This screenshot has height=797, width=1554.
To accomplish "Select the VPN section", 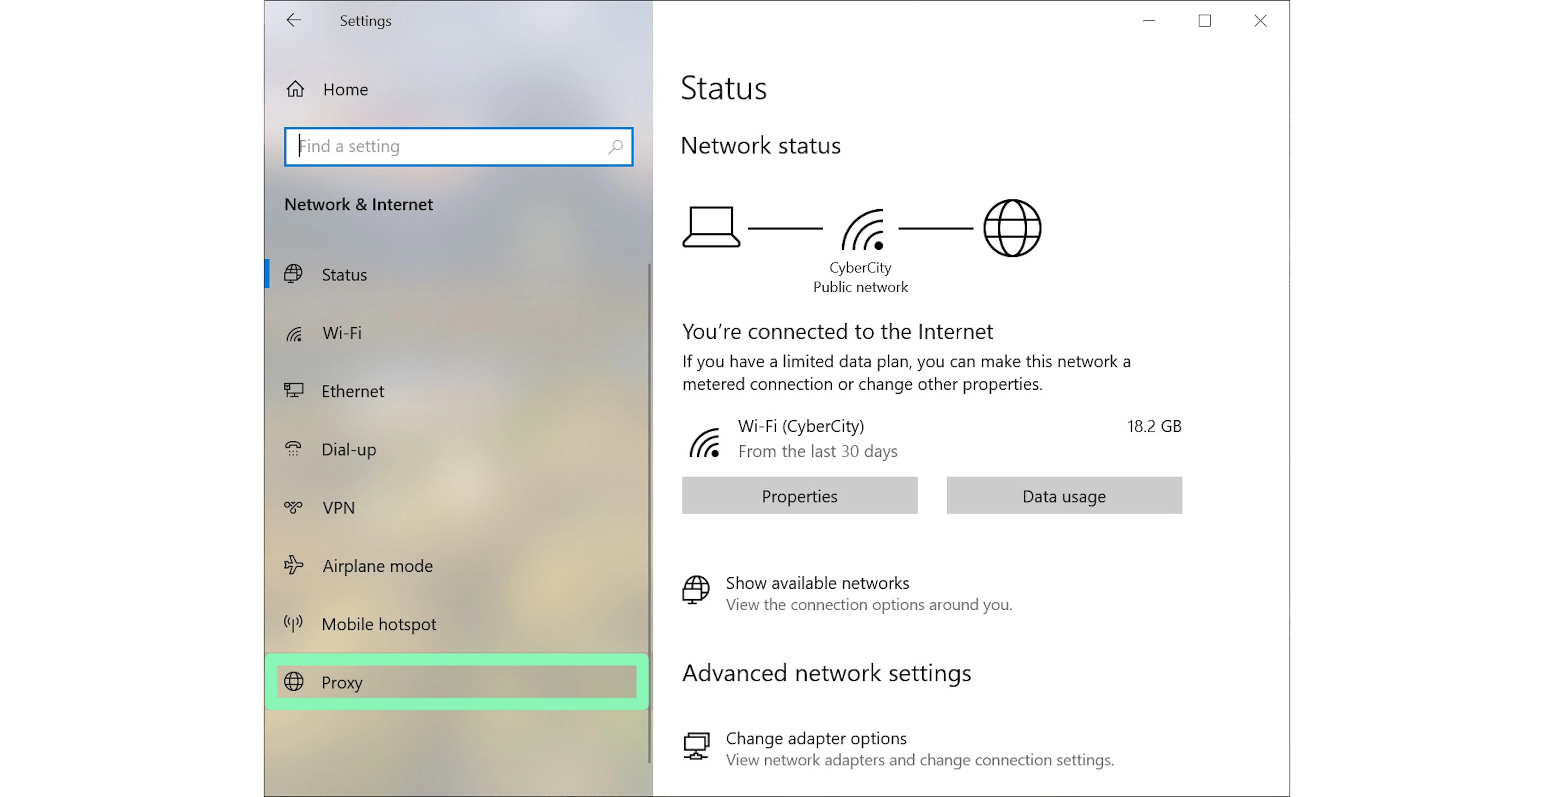I will coord(458,508).
